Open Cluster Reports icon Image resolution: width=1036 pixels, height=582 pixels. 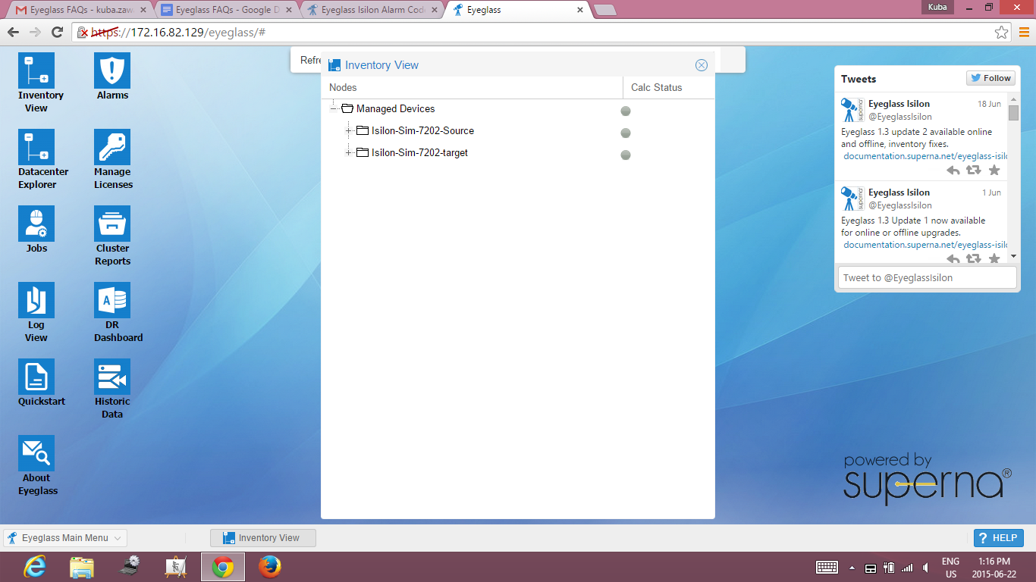[x=112, y=224]
